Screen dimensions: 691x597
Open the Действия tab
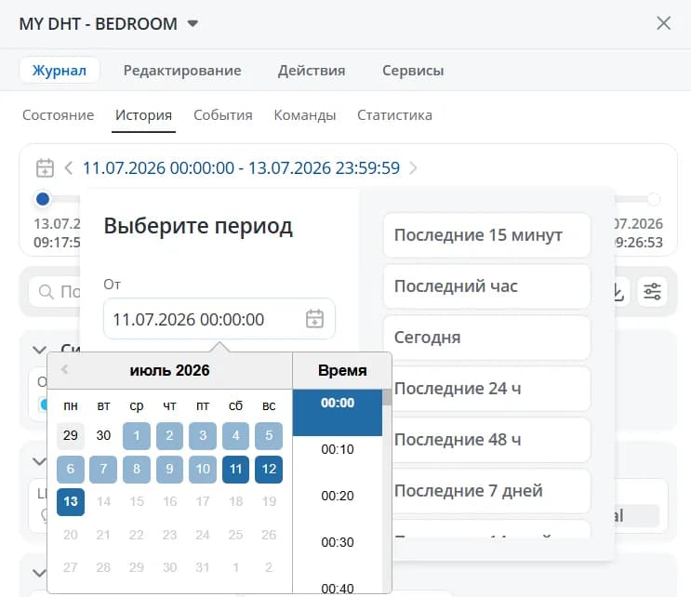[312, 70]
